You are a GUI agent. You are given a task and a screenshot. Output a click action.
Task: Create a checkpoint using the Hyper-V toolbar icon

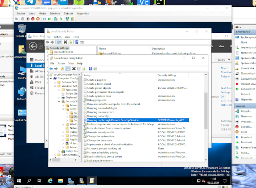pyautogui.click(x=56, y=19)
